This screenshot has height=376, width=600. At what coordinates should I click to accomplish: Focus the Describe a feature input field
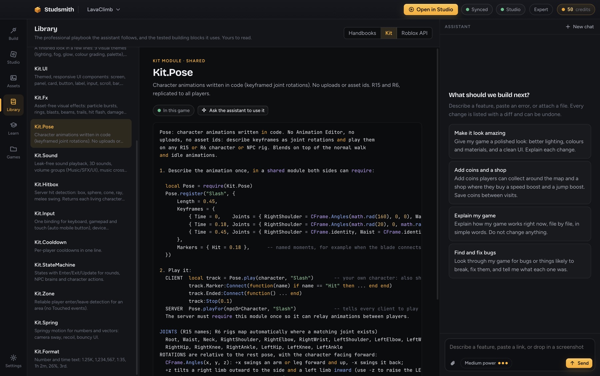tap(520, 347)
